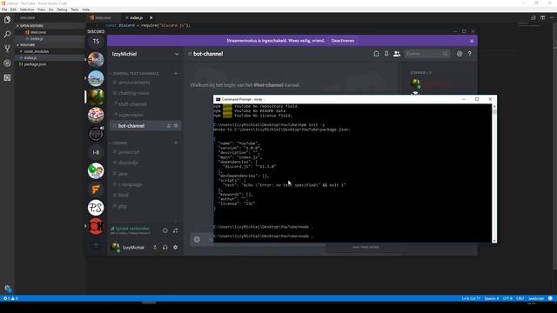
Task: Open the VS Code Explorer view icon
Action: click(x=7, y=19)
